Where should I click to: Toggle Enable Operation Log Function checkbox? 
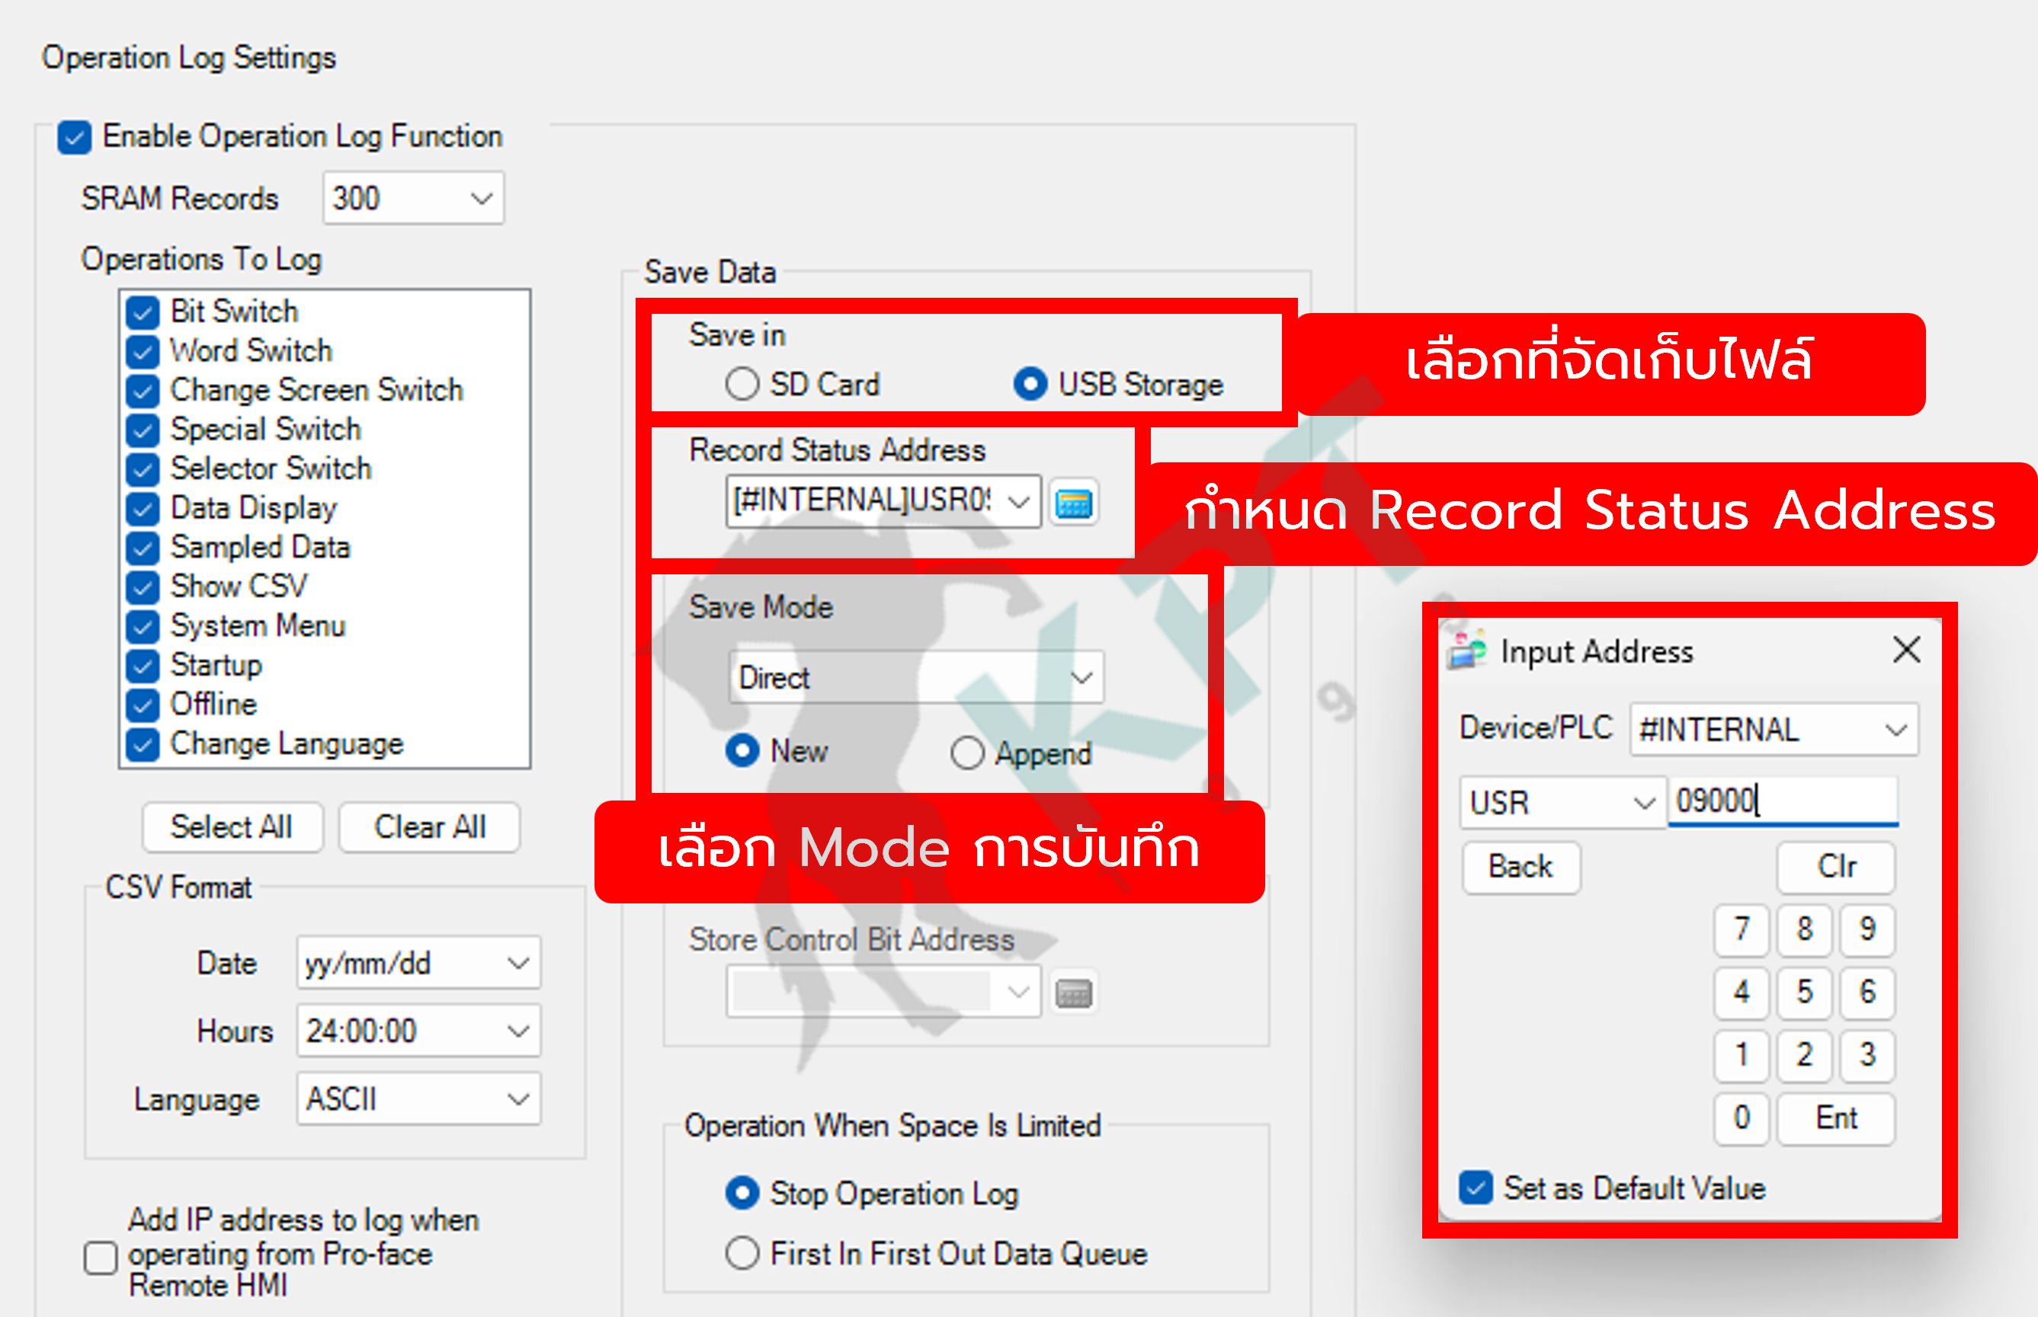coord(75,137)
